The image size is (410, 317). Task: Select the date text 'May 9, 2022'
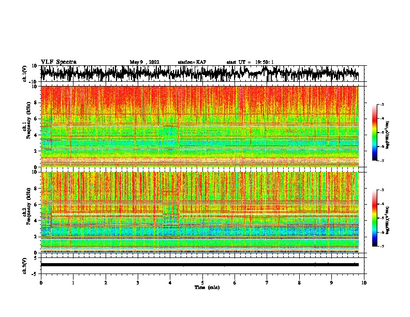[x=144, y=62]
